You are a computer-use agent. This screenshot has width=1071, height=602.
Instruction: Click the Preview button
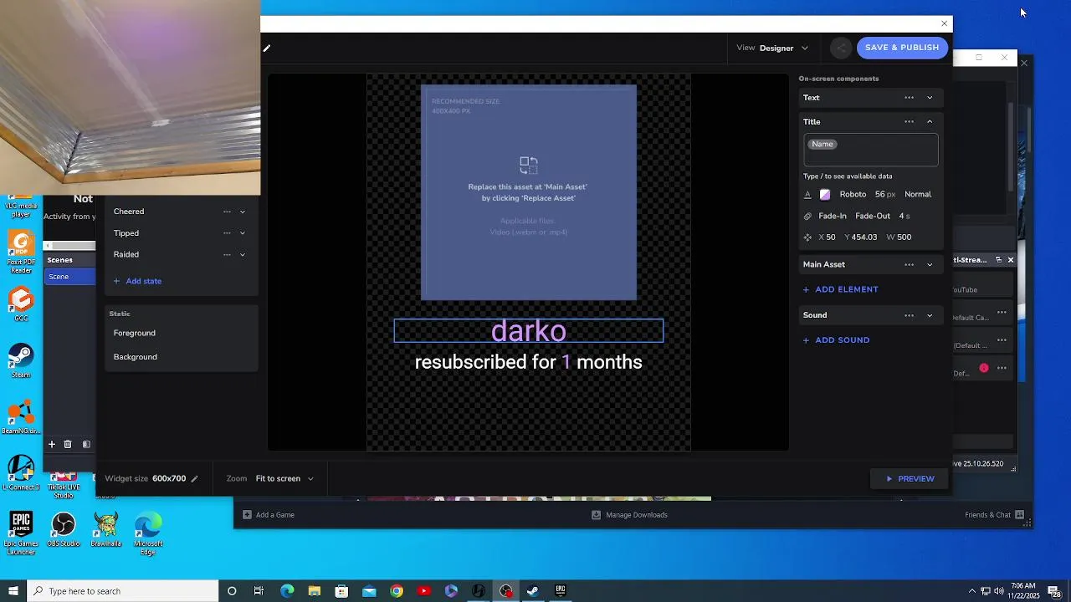910,479
